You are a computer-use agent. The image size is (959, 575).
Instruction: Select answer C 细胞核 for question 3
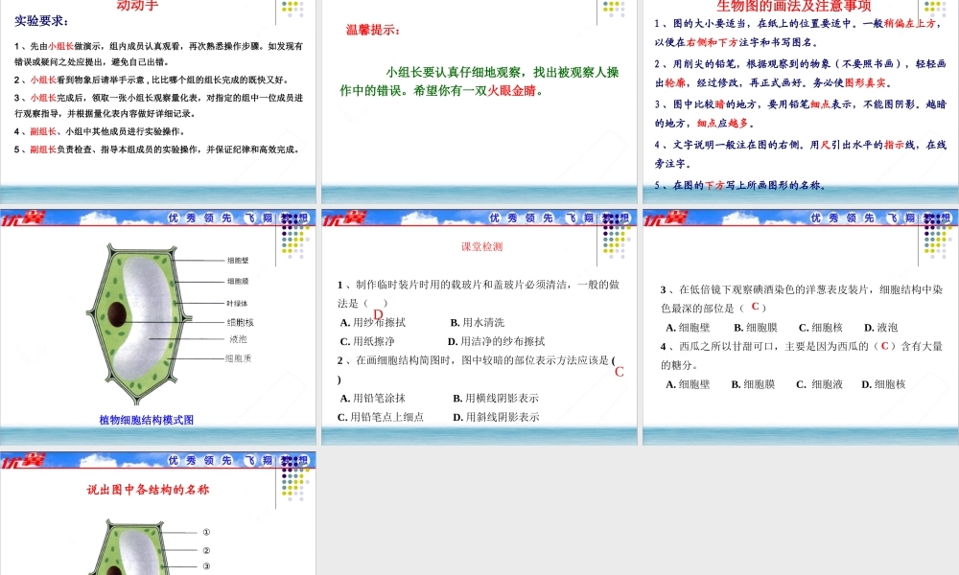[x=821, y=328]
